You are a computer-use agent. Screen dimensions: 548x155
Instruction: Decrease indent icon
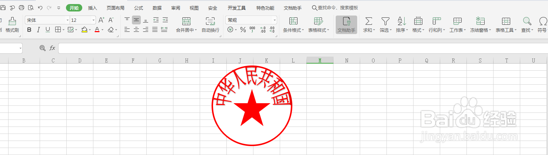[x=156, y=20]
